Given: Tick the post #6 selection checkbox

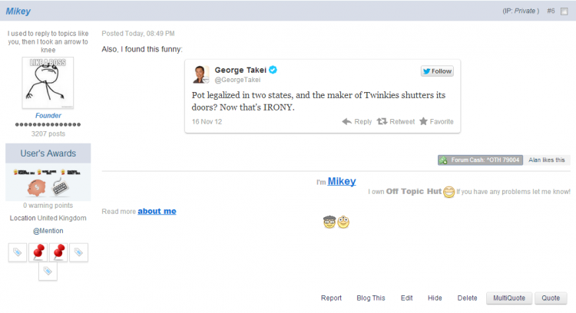Looking at the screenshot, I should [x=564, y=12].
